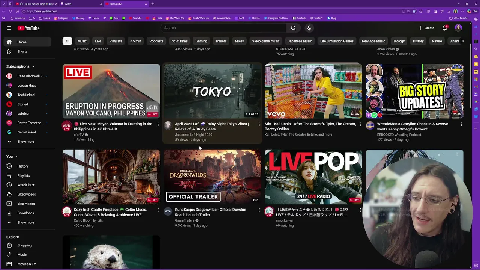Screen dimensions: 480x270
Task: Click the ChatGPT bookmark
Action: (x=316, y=18)
